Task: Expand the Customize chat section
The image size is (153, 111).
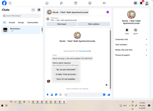Action: tap(131, 40)
